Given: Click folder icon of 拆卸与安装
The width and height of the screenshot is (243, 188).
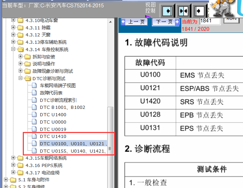Looking at the screenshot, I should (27, 57).
